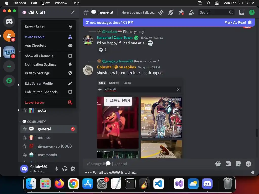Screen dimensions: 259x194
Task: Explore discoverable servers compass icon
Action: click(9, 81)
